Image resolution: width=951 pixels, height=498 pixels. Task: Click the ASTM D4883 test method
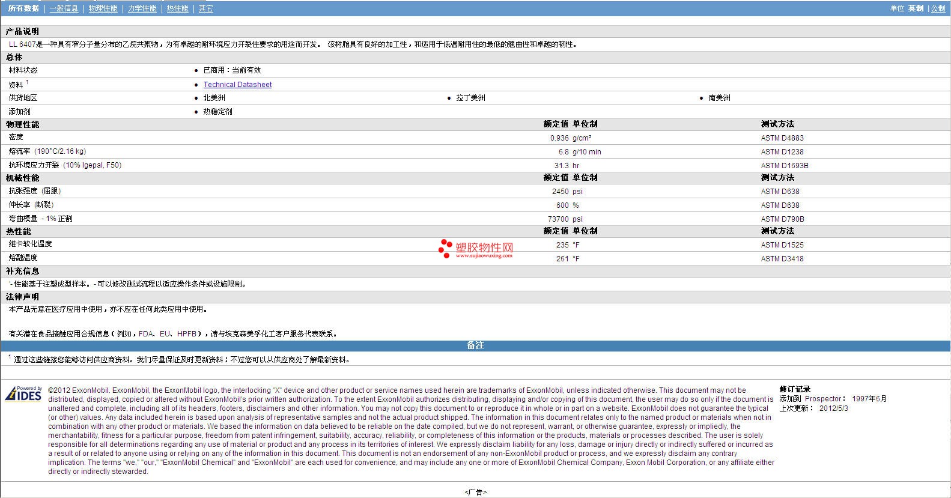point(782,138)
